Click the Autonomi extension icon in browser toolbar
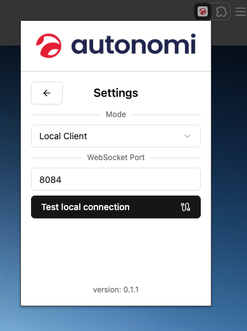The image size is (247, 331). pyautogui.click(x=203, y=11)
